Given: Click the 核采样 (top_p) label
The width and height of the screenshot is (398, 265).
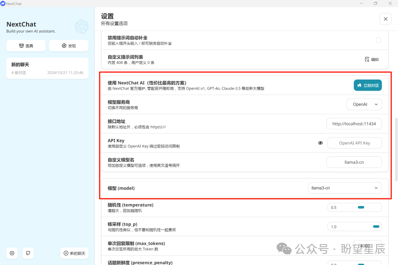Looking at the screenshot, I should pyautogui.click(x=122, y=224).
